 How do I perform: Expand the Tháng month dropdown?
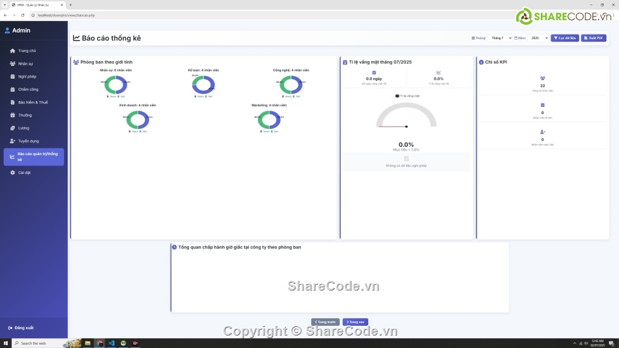[500, 38]
